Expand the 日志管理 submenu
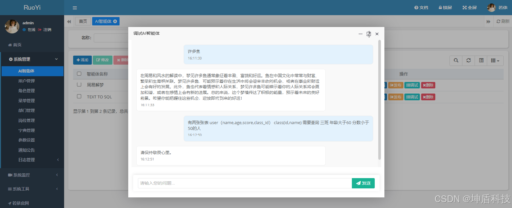 coord(33,159)
